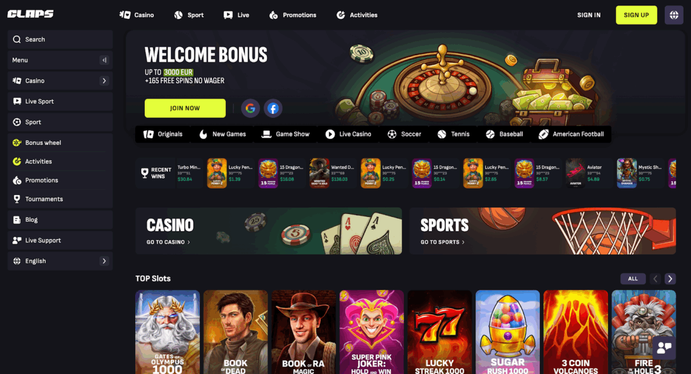691x374 pixels.
Task: Click the SIGN UP button
Action: pyautogui.click(x=636, y=15)
